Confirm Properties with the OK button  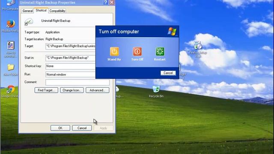point(60,128)
